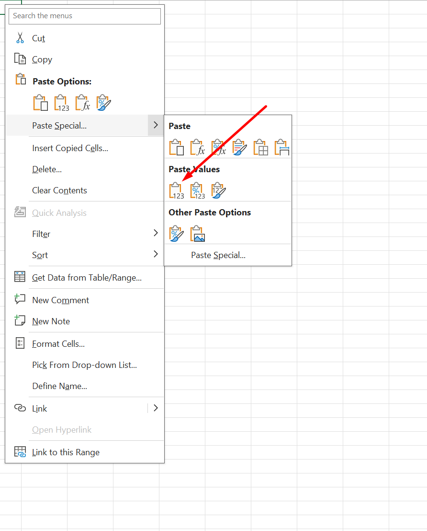
Task: Click the New Note icon
Action: click(x=20, y=320)
